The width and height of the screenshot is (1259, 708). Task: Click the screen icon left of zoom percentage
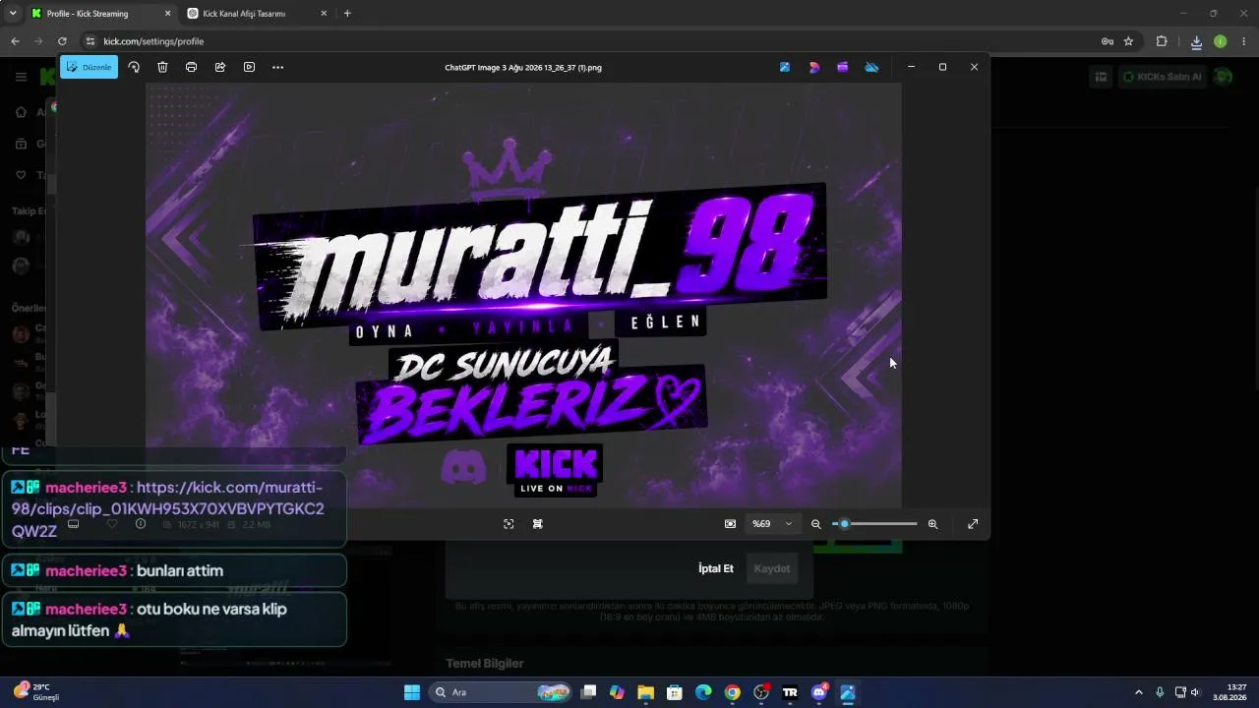730,524
